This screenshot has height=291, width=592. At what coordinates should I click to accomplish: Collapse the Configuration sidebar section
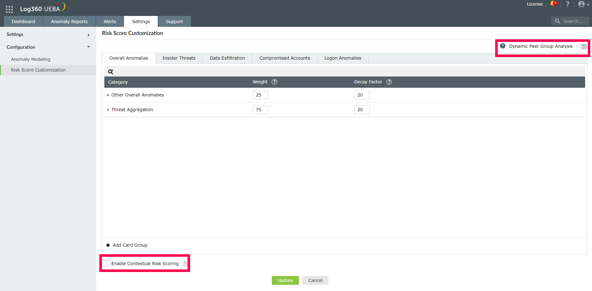pos(89,47)
